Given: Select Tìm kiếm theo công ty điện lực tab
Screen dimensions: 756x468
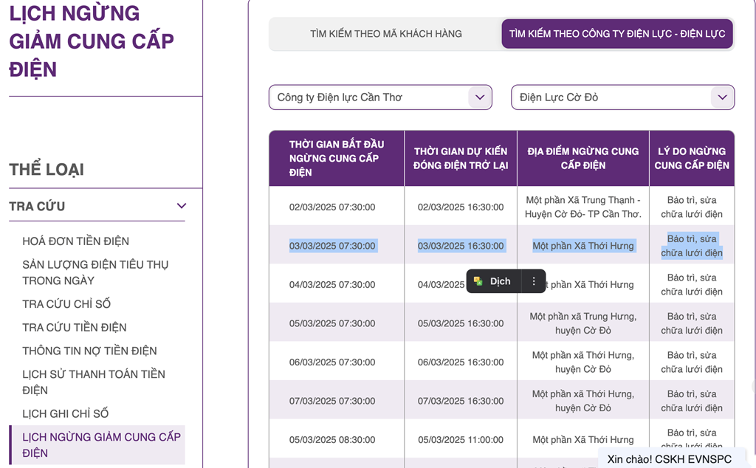Looking at the screenshot, I should click(616, 34).
